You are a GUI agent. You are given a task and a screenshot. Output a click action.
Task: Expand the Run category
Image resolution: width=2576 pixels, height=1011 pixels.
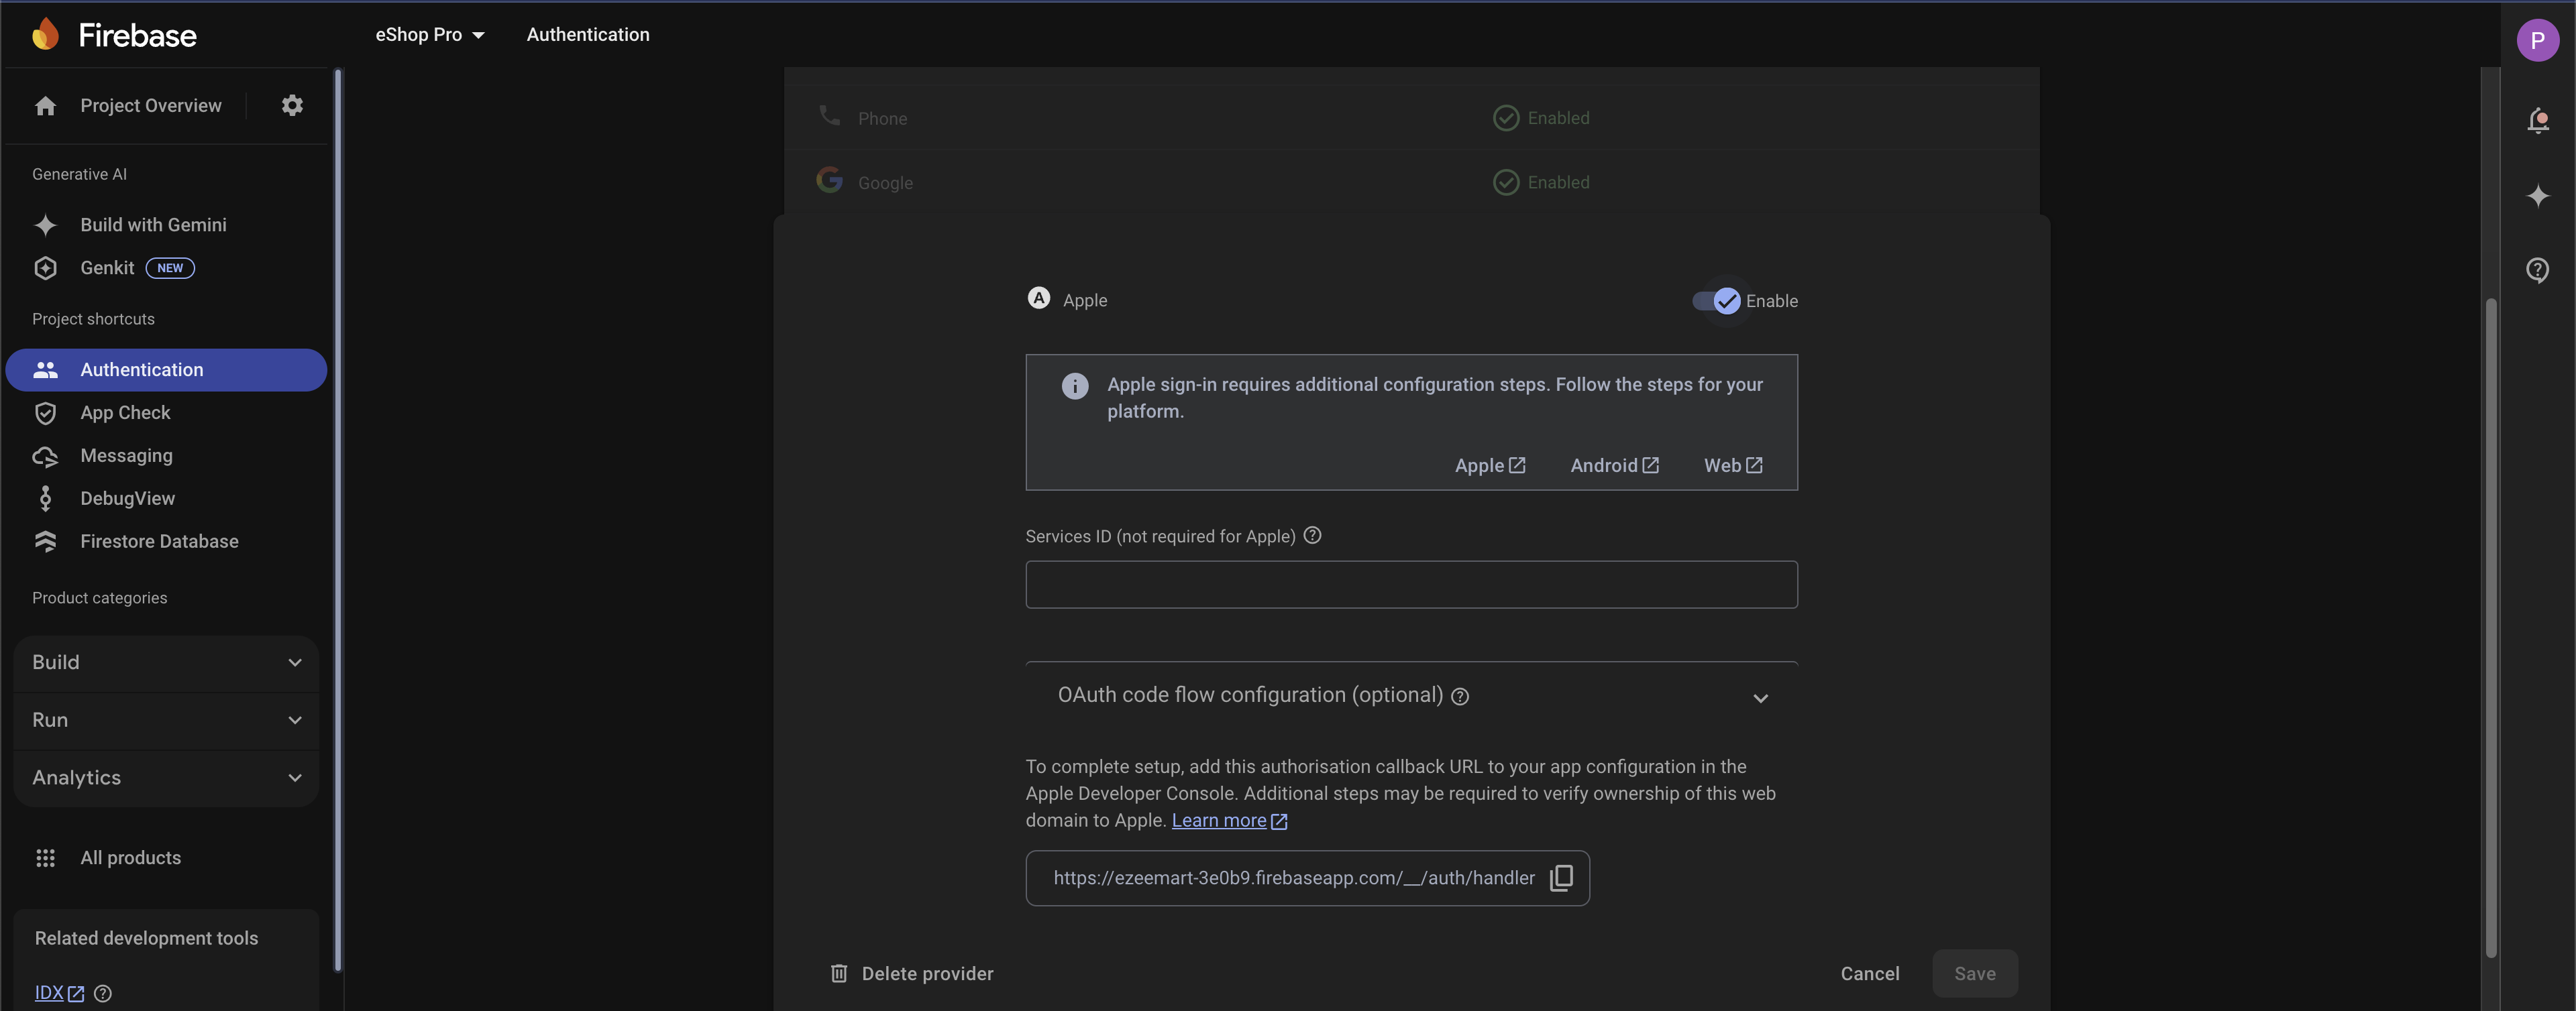coord(166,720)
